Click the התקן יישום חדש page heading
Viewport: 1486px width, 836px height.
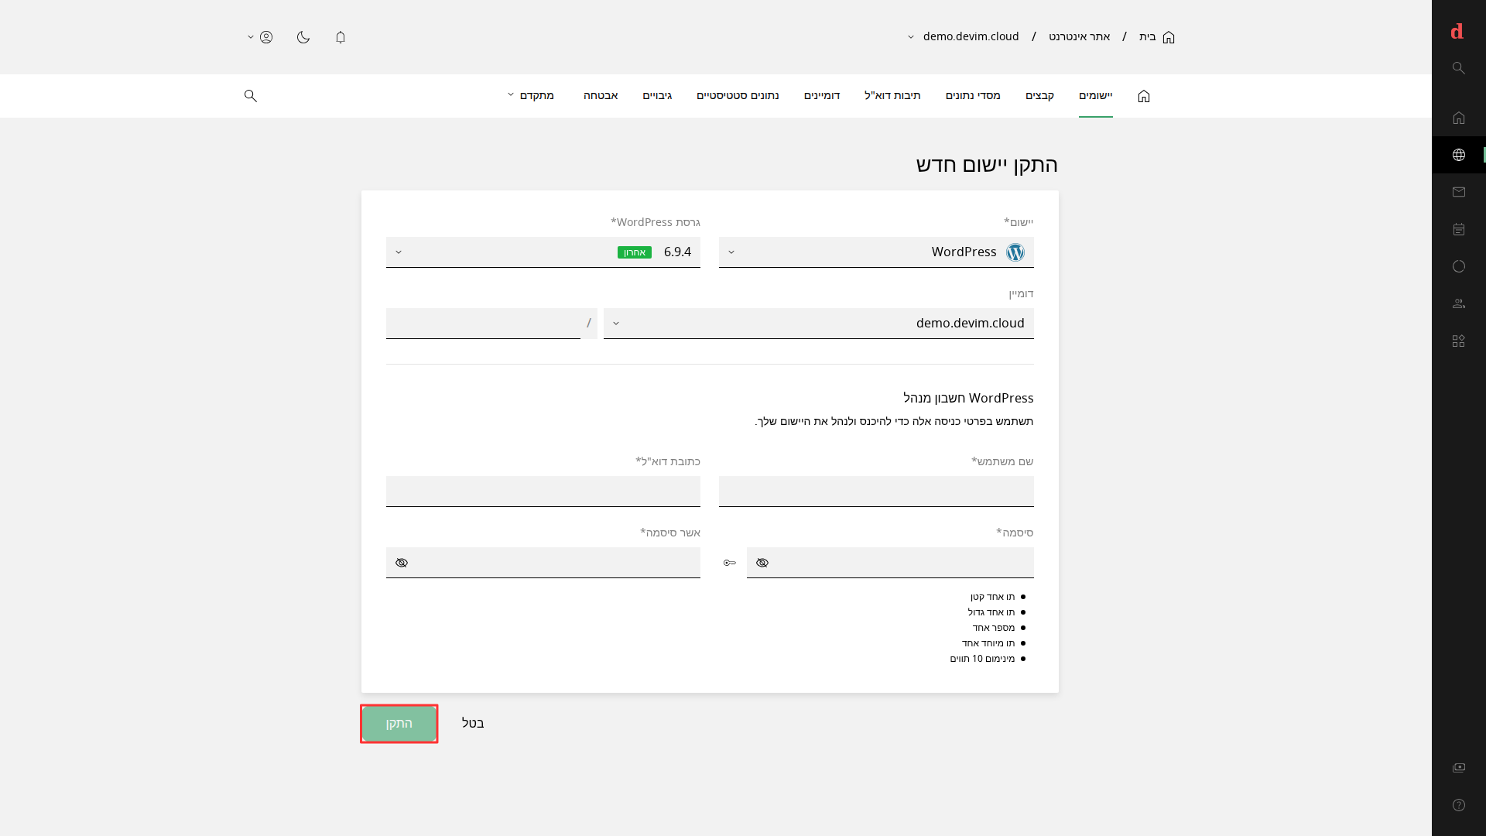pyautogui.click(x=987, y=165)
